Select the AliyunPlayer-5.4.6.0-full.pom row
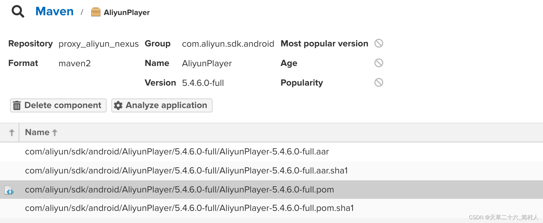The height and width of the screenshot is (223, 543). pyautogui.click(x=271, y=190)
